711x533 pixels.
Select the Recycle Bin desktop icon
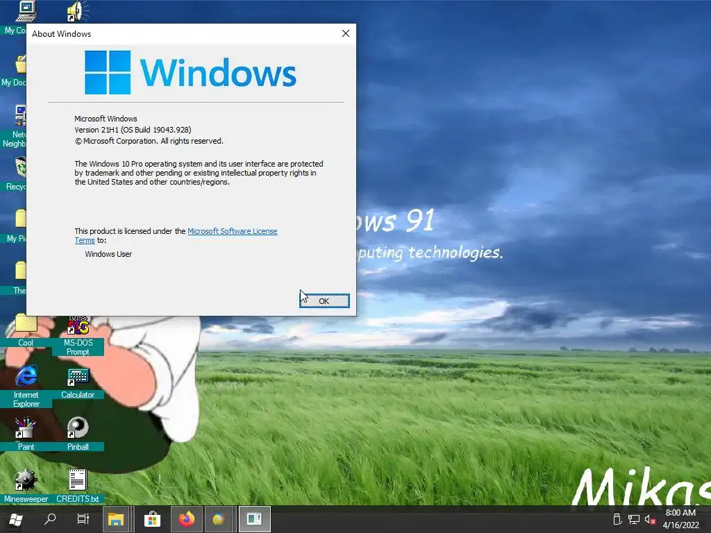pyautogui.click(x=17, y=174)
